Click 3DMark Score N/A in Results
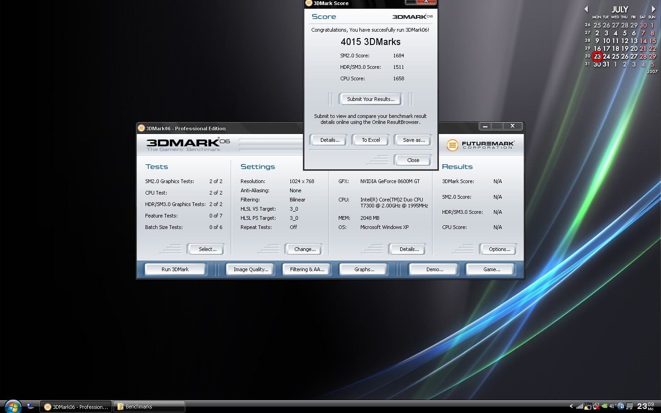Screen dimensions: 661x413 click(x=498, y=181)
